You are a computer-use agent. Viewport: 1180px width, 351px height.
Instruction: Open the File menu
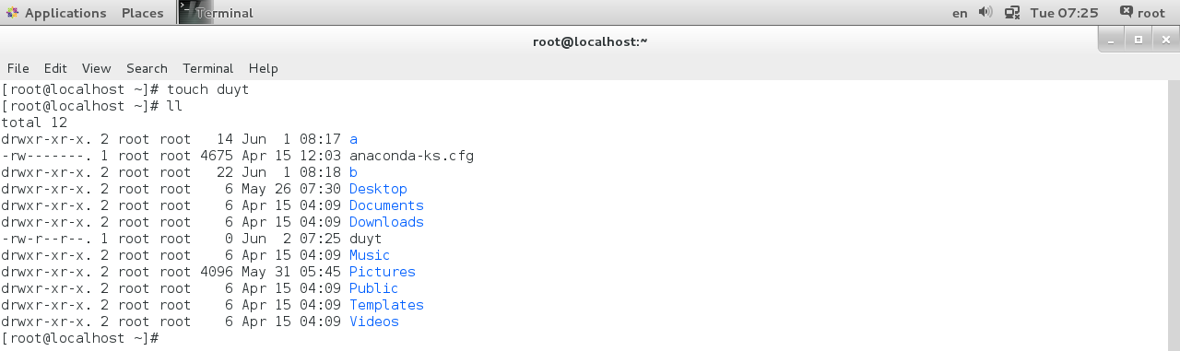point(18,68)
